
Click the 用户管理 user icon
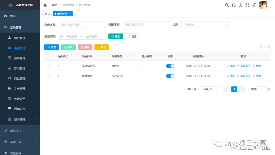click(9, 38)
